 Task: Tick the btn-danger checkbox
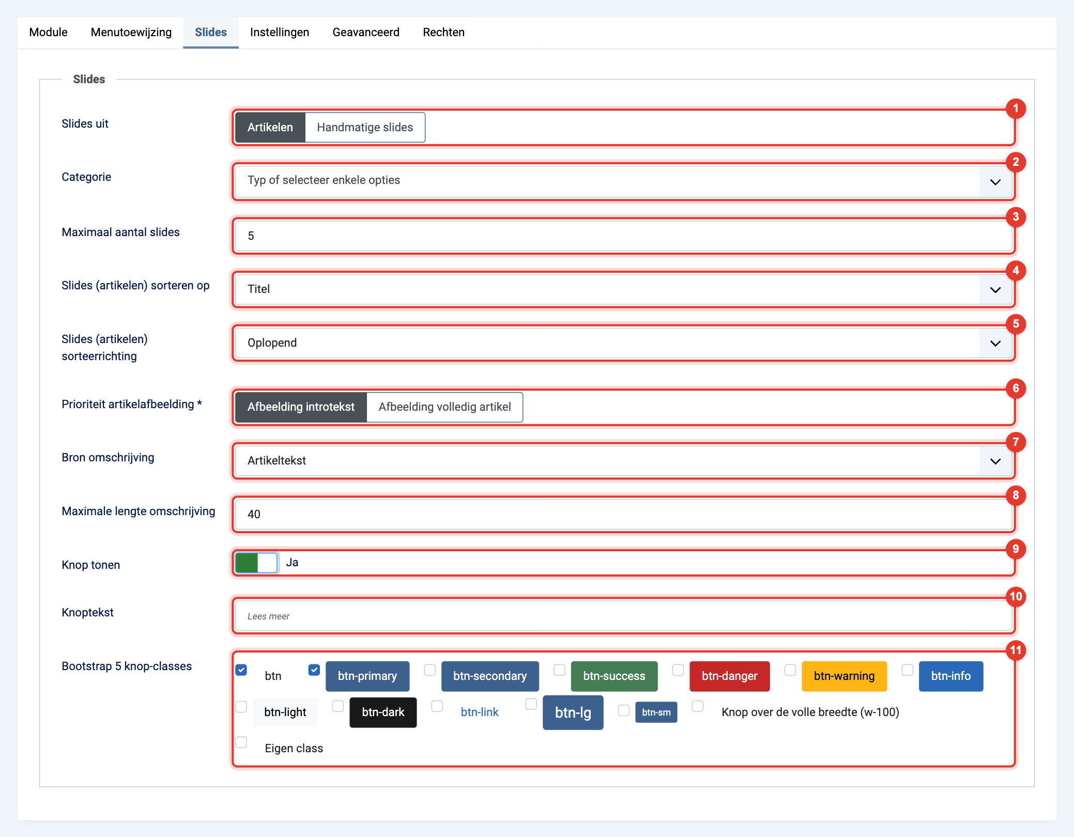pos(678,670)
